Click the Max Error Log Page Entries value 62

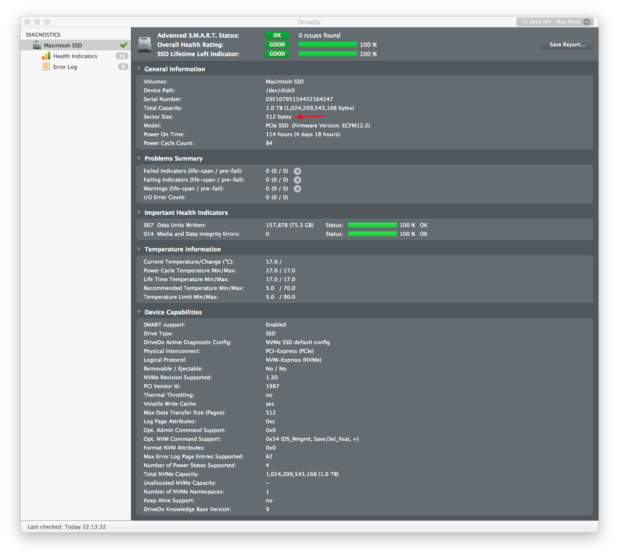coord(269,456)
